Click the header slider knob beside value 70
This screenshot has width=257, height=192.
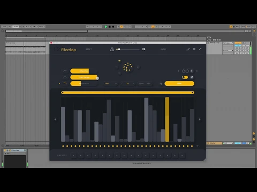pos(119,49)
